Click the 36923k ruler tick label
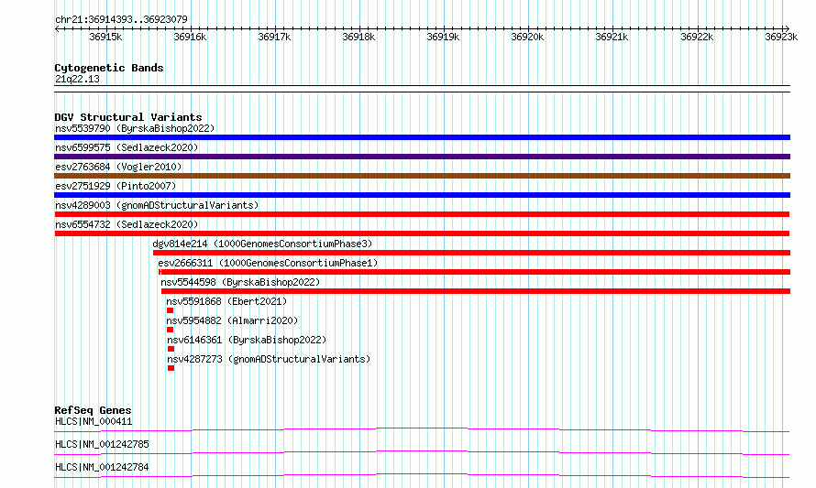This screenshot has height=488, width=816. (x=781, y=37)
